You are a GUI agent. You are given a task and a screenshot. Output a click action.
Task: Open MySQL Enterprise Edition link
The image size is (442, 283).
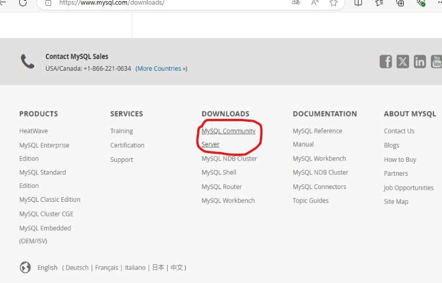44,151
